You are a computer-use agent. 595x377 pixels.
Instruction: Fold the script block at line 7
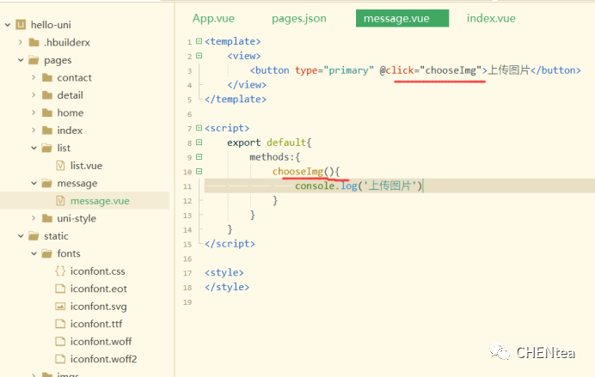click(x=199, y=129)
